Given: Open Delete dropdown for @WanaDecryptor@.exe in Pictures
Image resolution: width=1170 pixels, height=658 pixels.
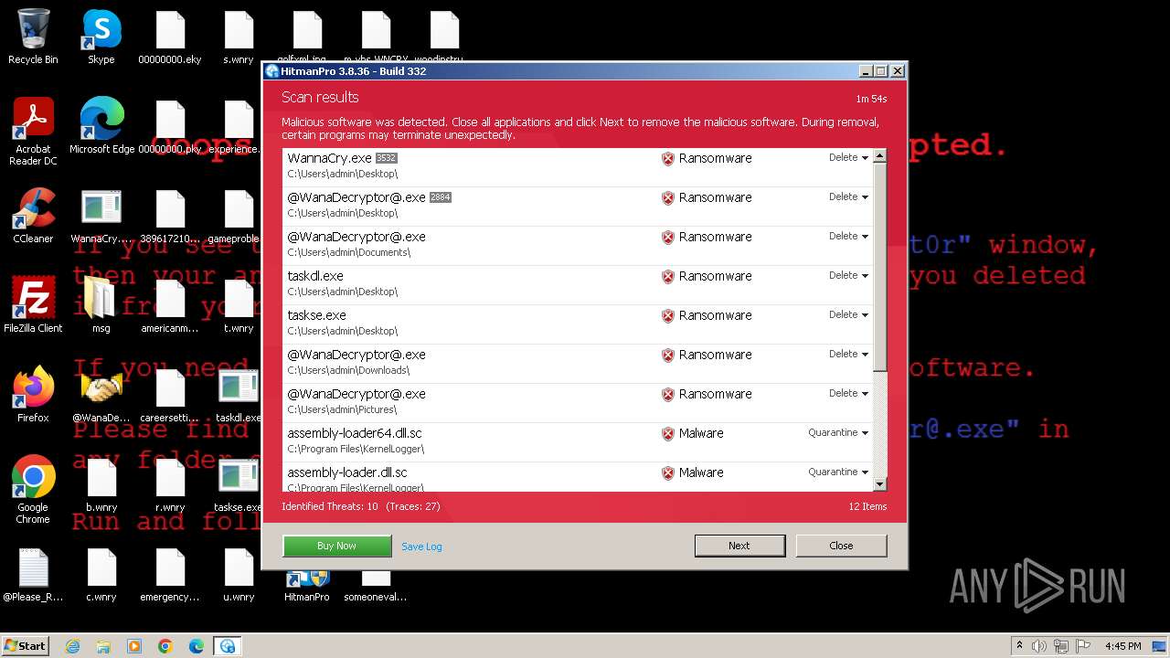Looking at the screenshot, I should click(848, 393).
